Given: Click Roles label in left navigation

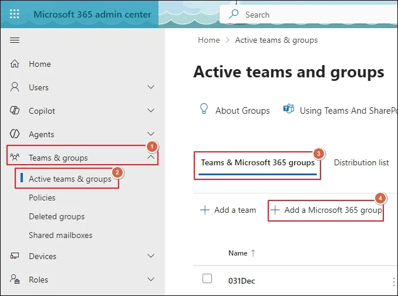Looking at the screenshot, I should click(x=38, y=280).
